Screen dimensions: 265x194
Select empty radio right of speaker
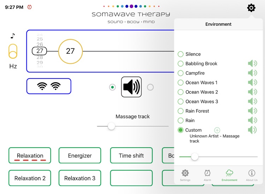[150, 87]
